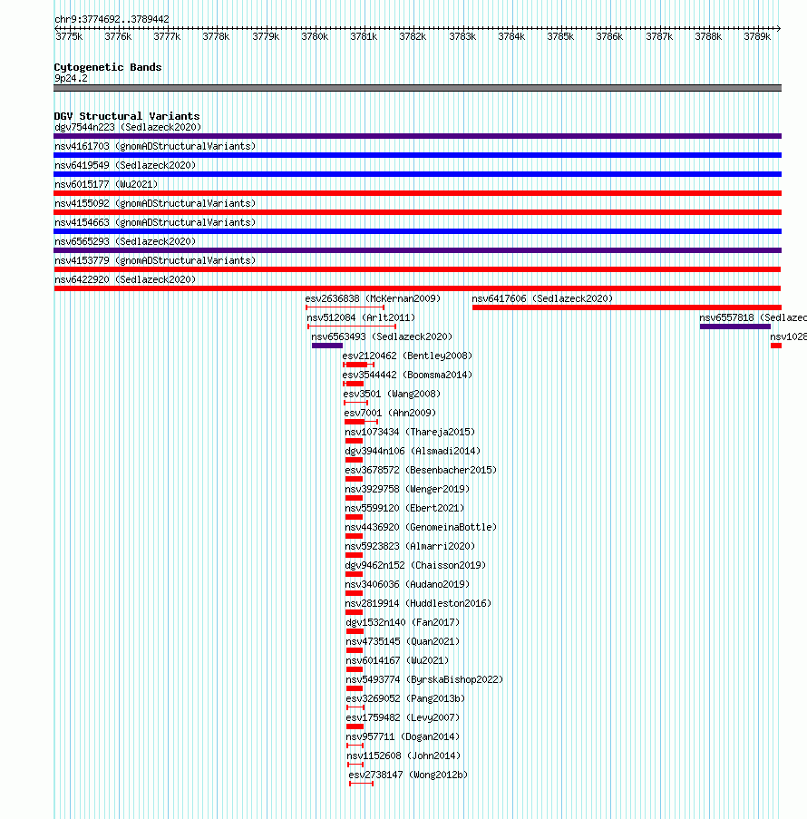The height and width of the screenshot is (819, 807).
Task: Click the purple bar under nsv6557818
Action: point(735,327)
